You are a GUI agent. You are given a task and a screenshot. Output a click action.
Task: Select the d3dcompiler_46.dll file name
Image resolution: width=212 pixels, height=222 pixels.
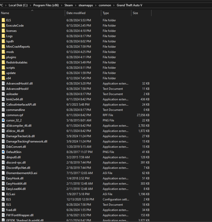[19, 126]
